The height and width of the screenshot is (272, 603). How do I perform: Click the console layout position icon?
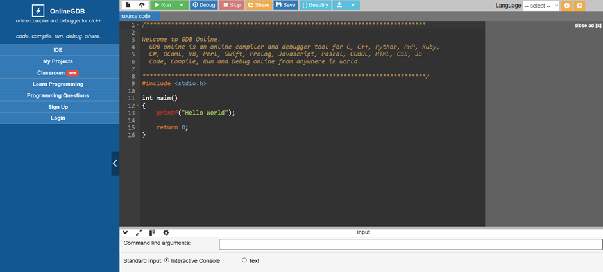[x=152, y=232]
